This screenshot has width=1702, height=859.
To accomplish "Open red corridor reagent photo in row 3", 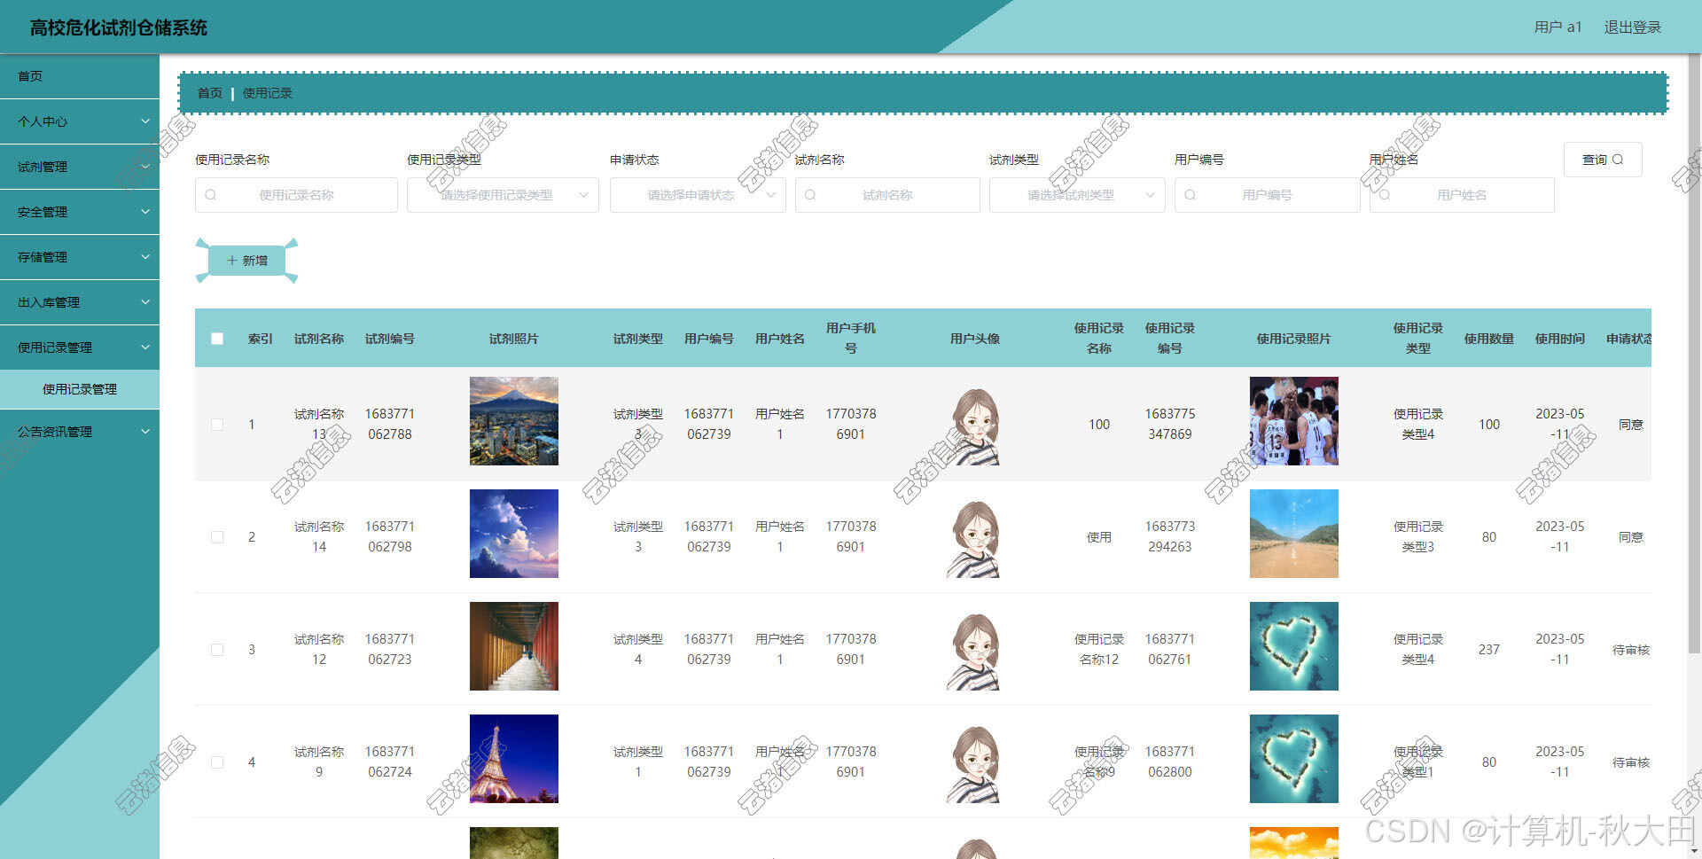I will tap(514, 646).
